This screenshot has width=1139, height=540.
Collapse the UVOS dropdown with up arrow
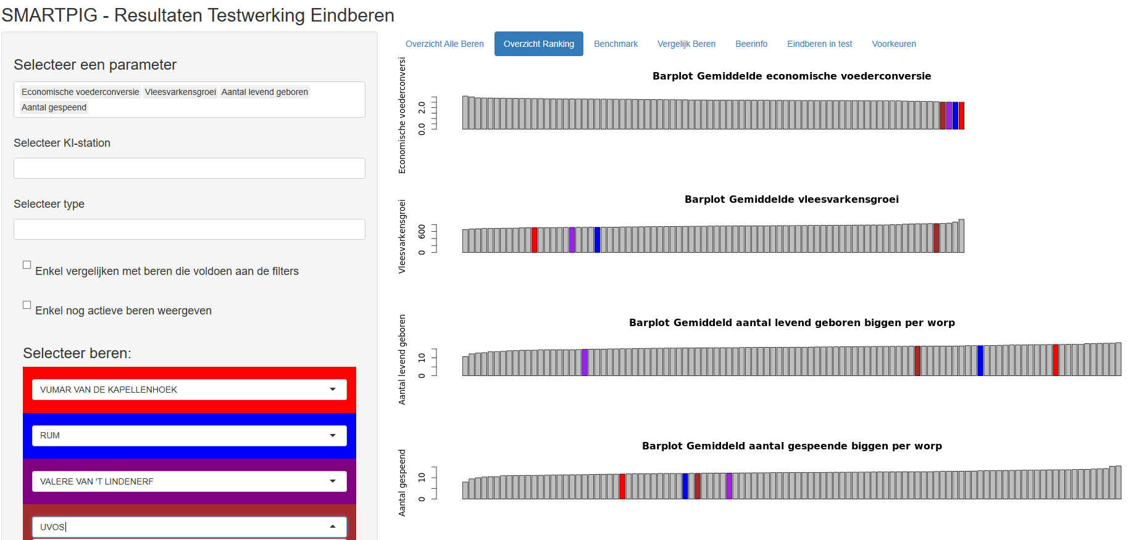pos(333,526)
